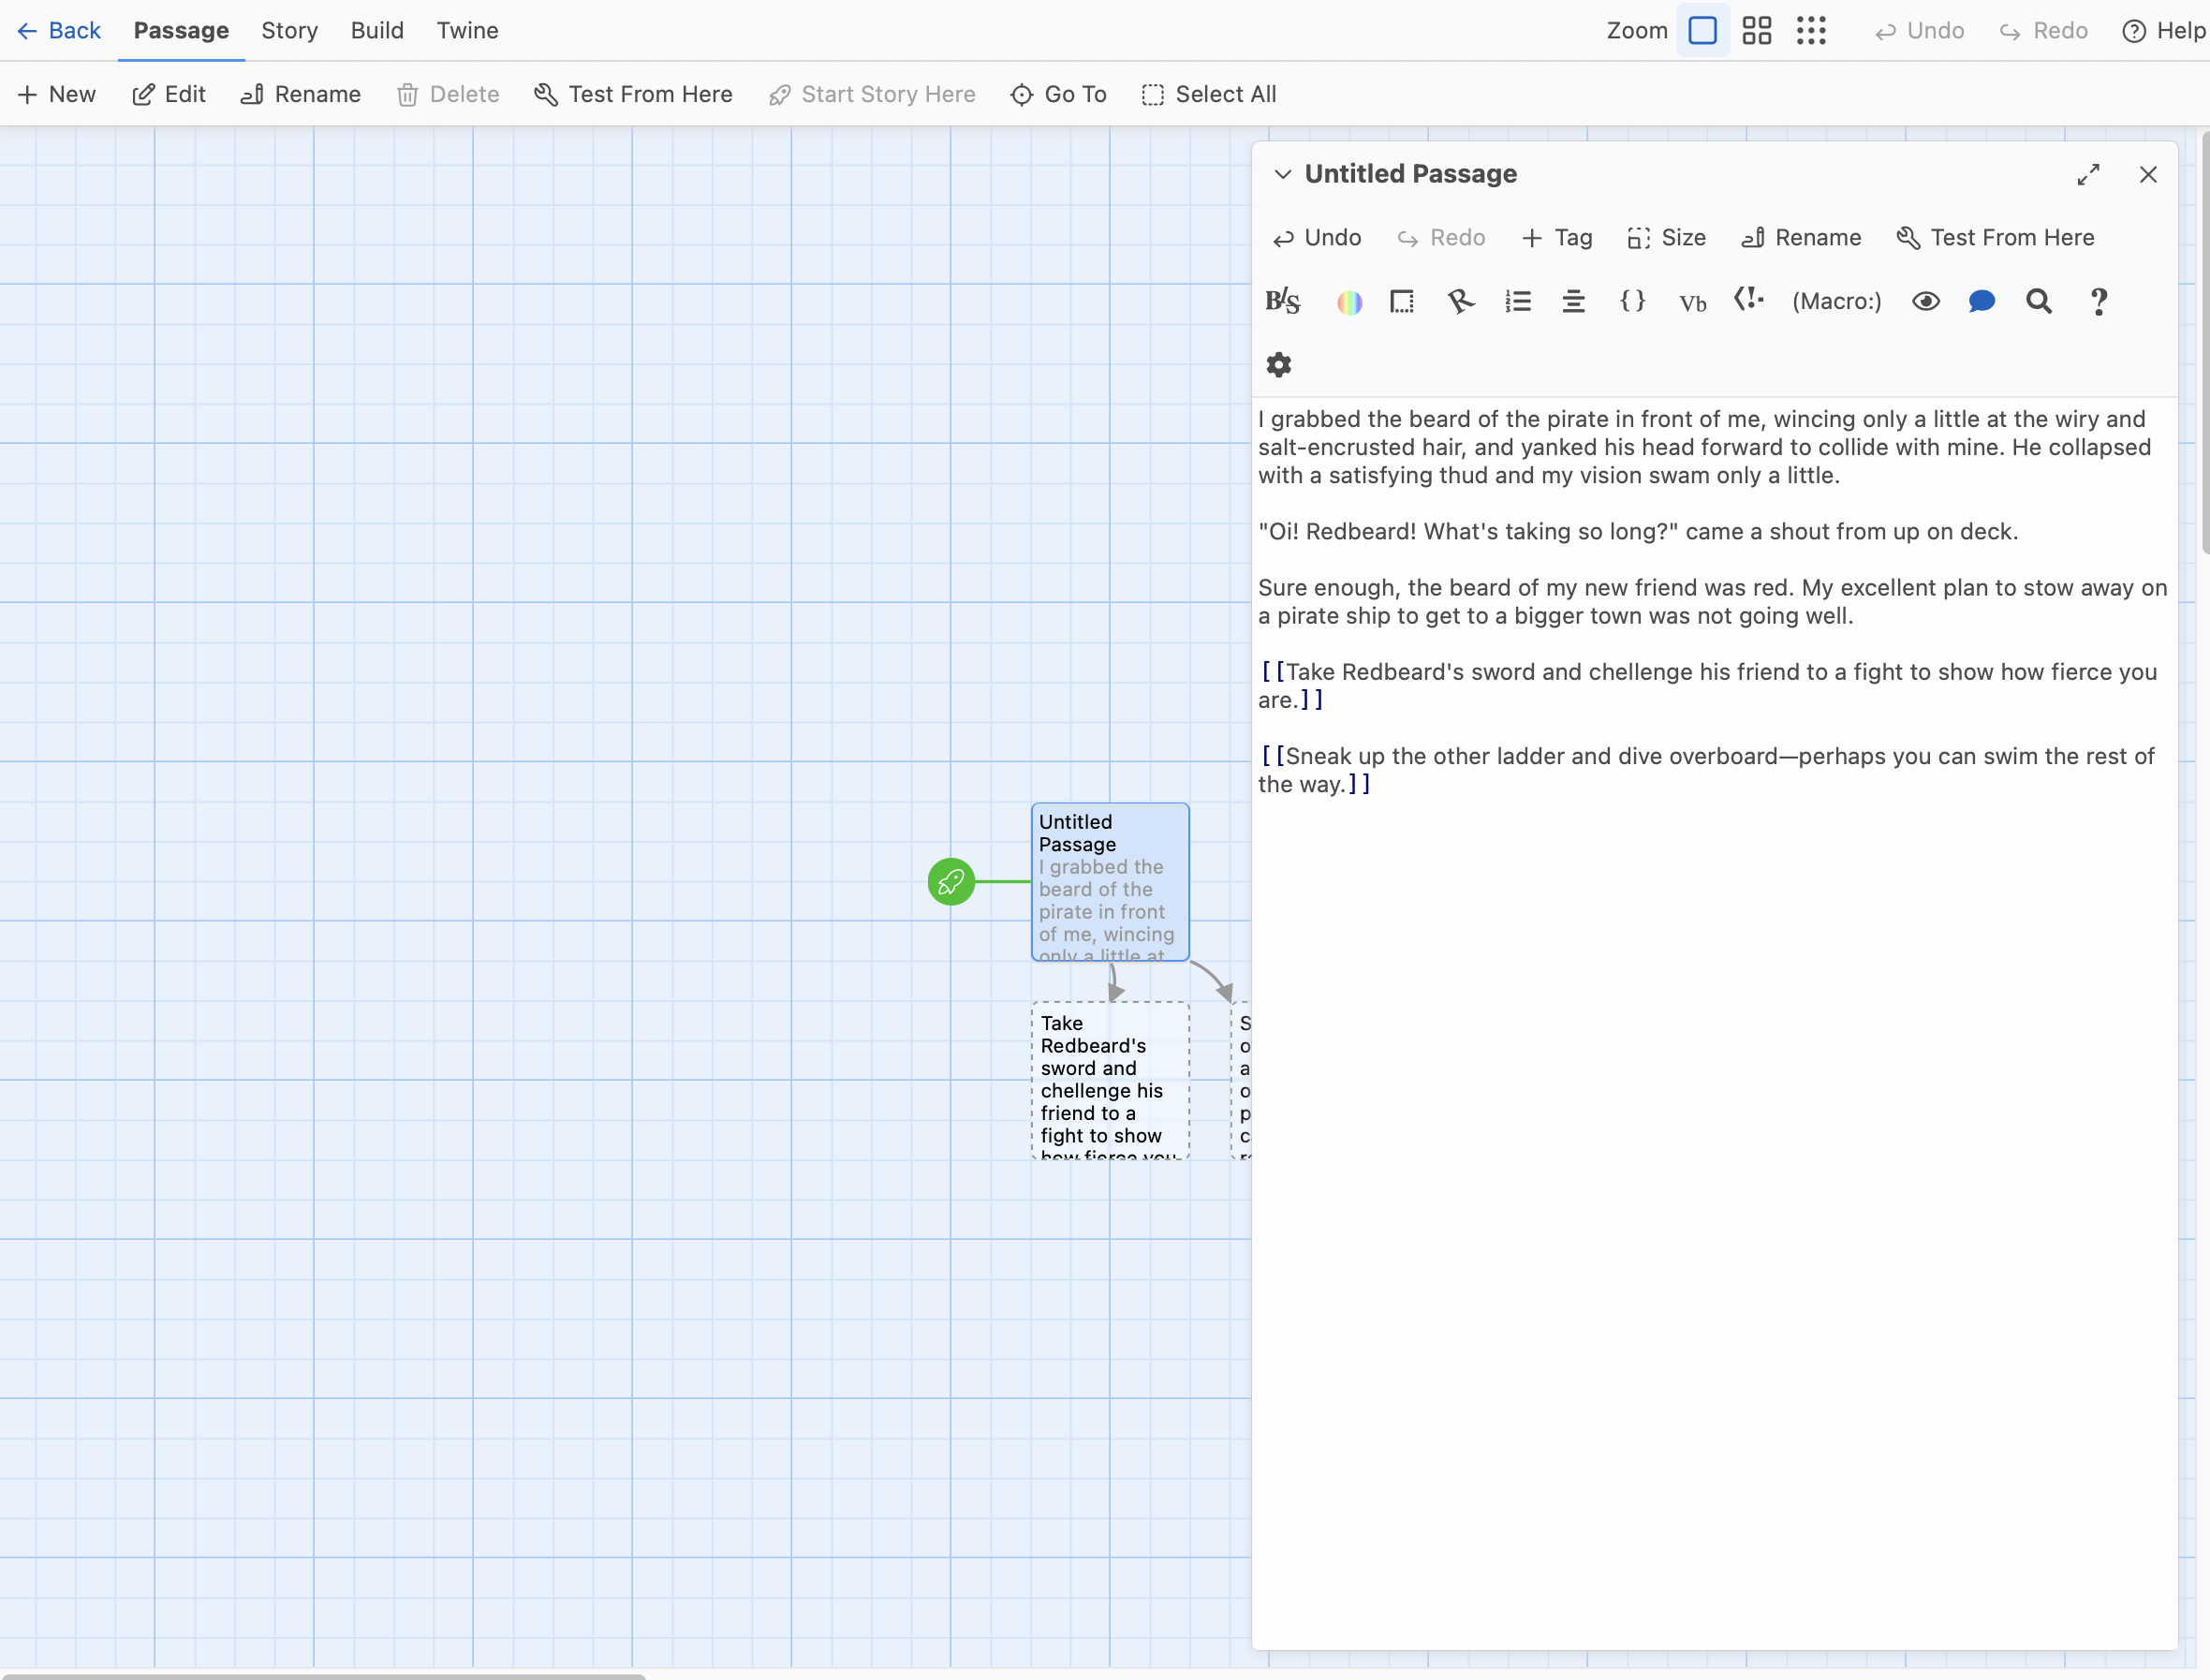Click the magnifying glass find icon
2210x1680 pixels.
(x=2038, y=302)
